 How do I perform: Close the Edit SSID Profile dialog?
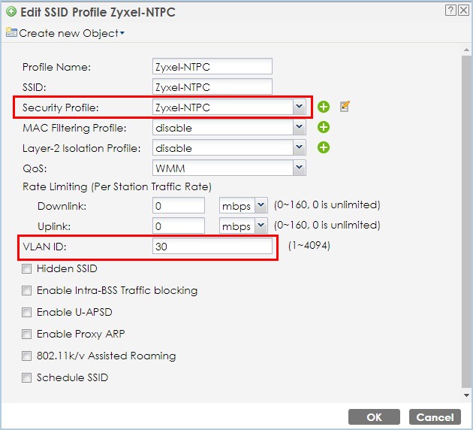(463, 11)
